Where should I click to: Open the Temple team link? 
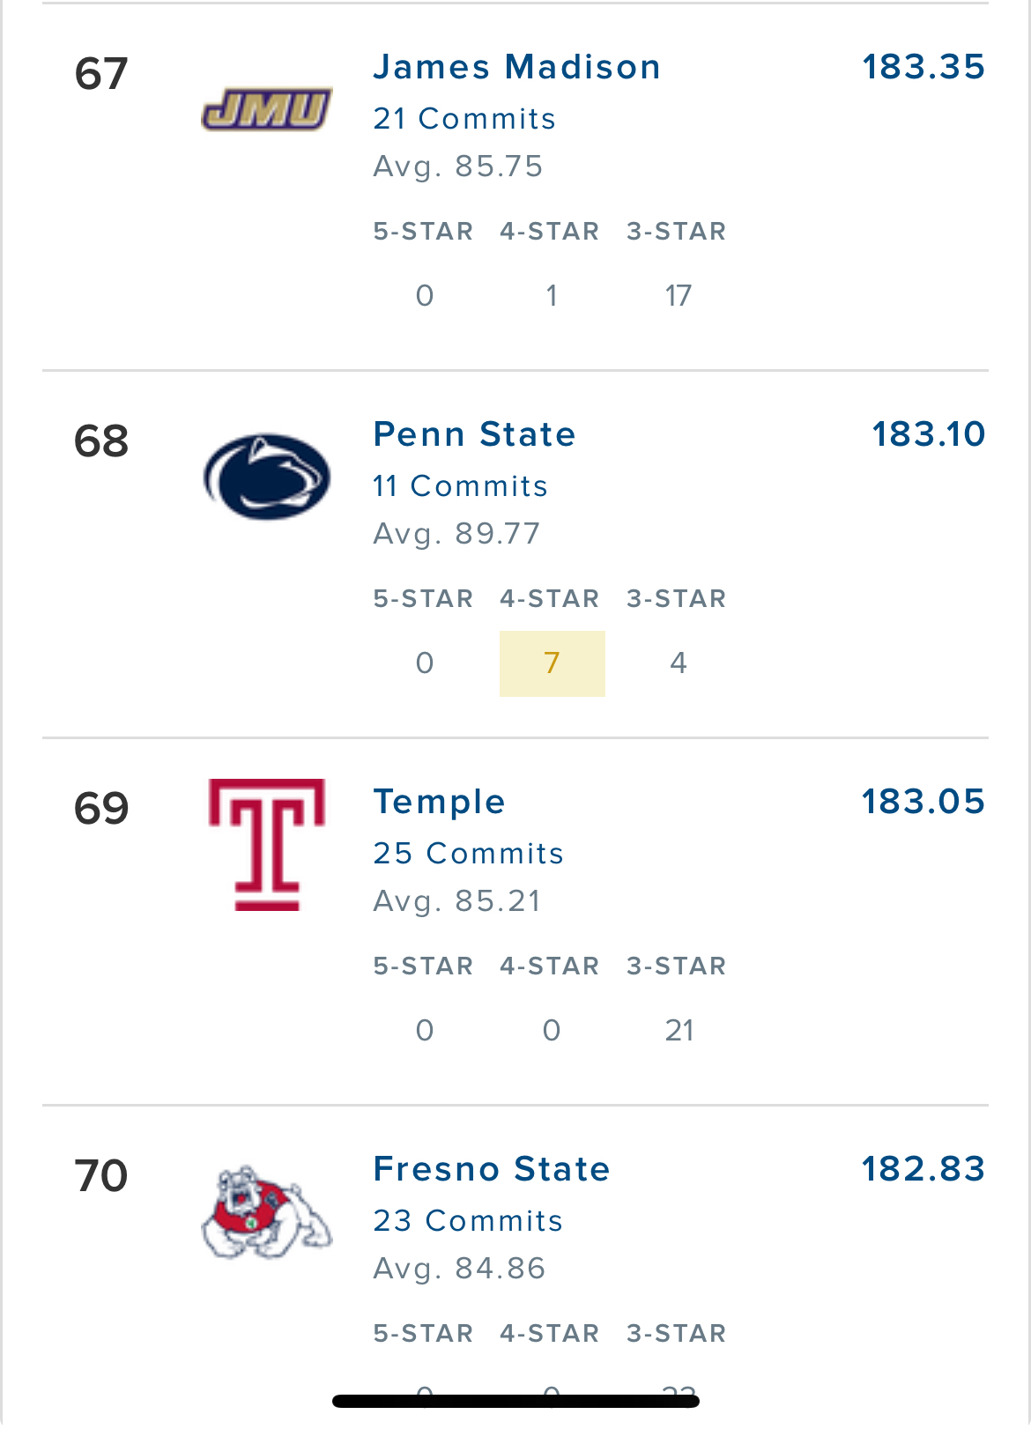pyautogui.click(x=439, y=802)
